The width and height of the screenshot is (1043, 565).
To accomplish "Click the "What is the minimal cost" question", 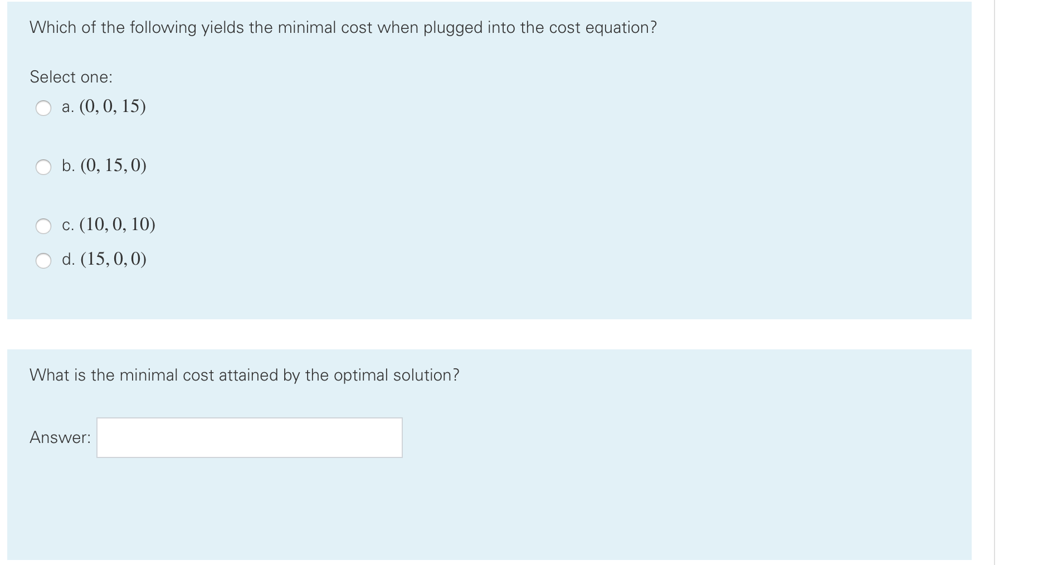I will 244,375.
